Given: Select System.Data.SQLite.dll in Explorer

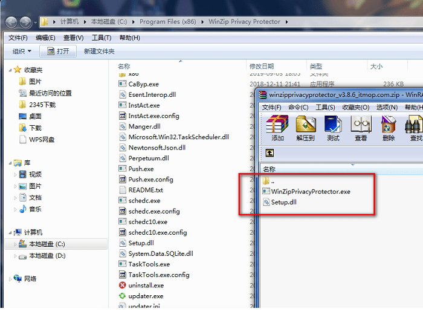Looking at the screenshot, I should pyautogui.click(x=156, y=253).
